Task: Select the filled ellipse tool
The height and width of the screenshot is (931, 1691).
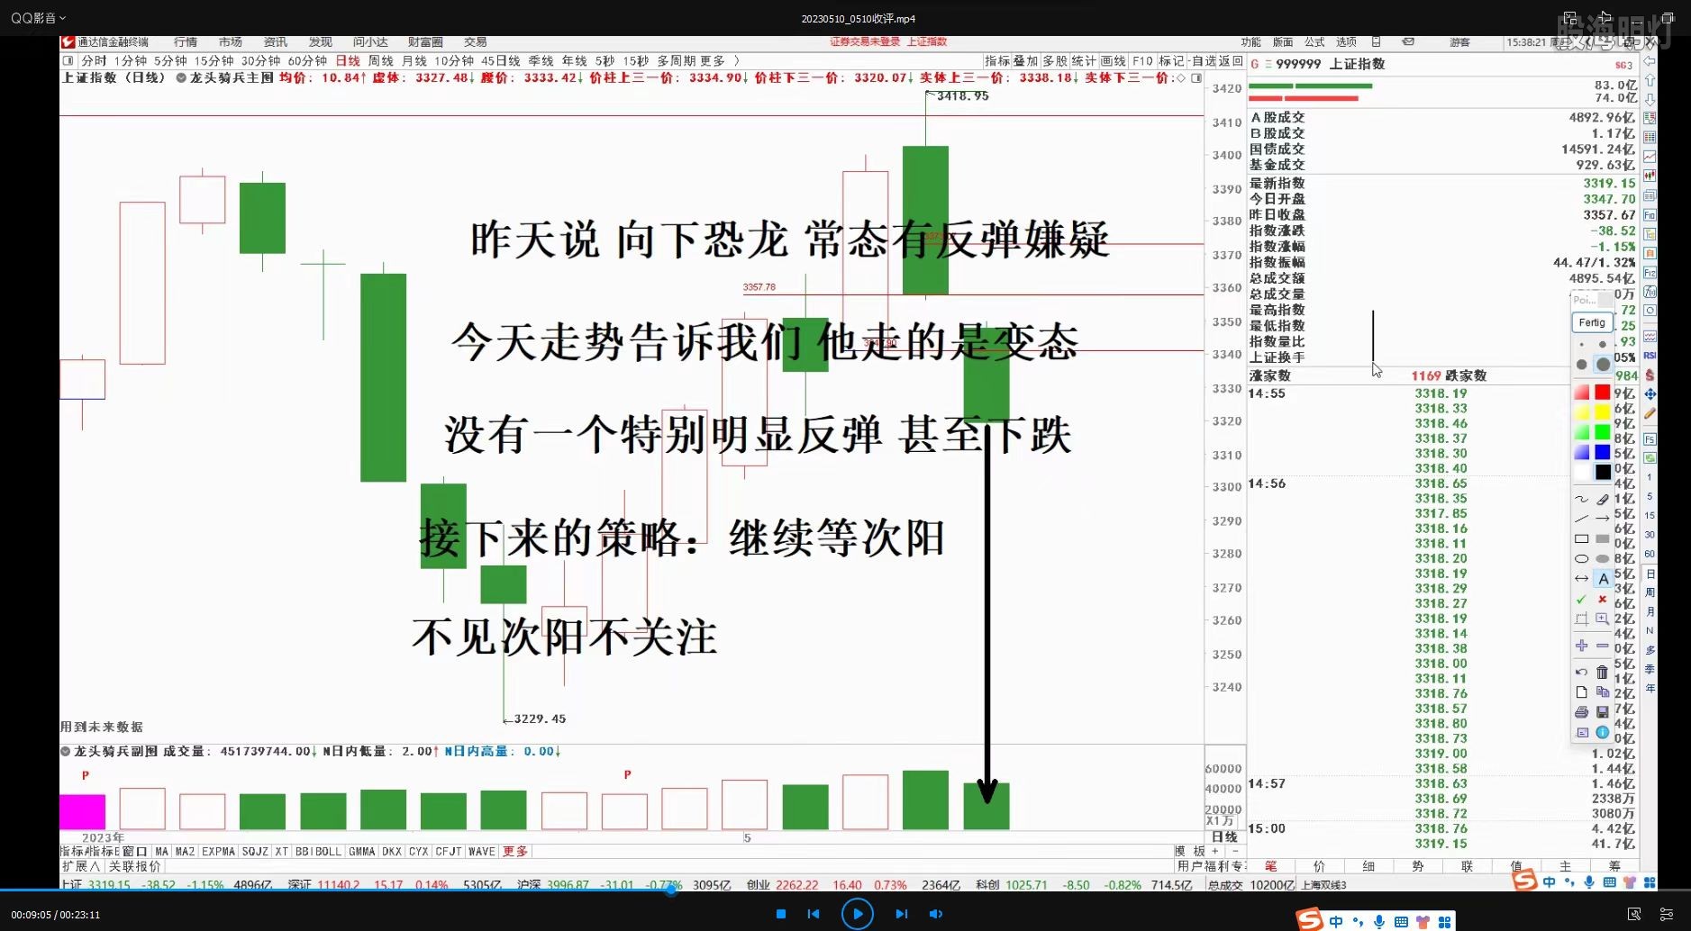Action: coord(1603,558)
